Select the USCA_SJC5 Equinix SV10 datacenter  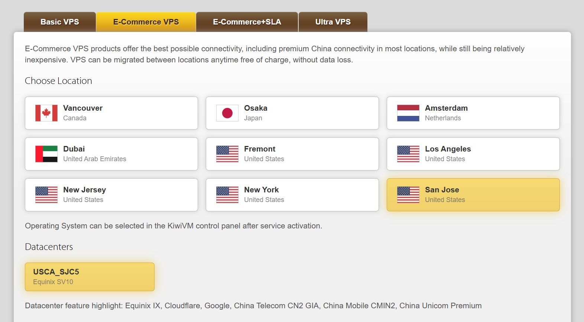pos(90,277)
